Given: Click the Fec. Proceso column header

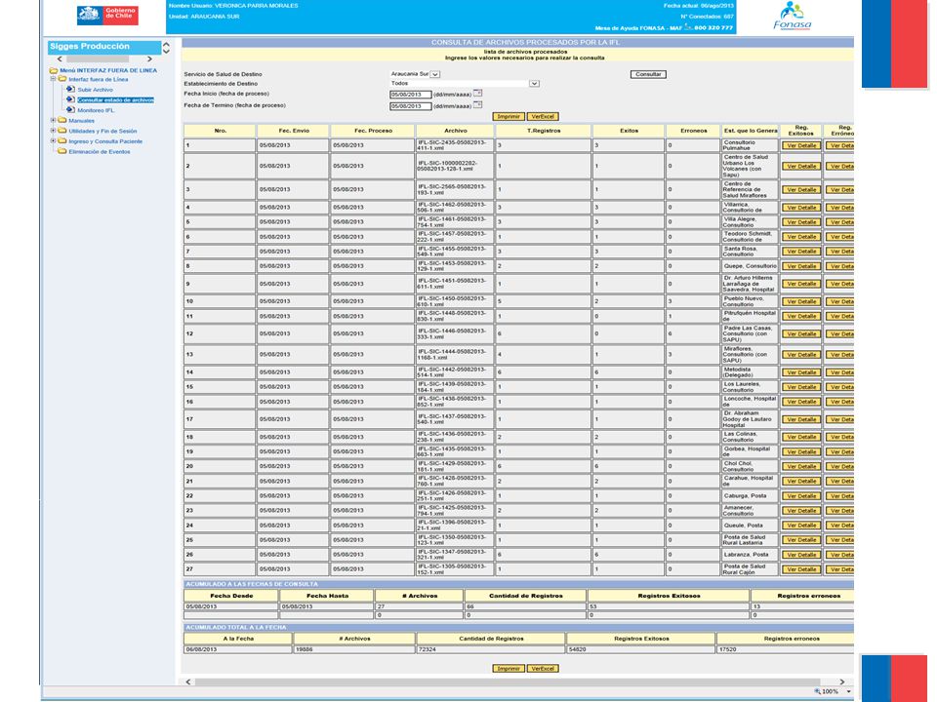Looking at the screenshot, I should (373, 131).
